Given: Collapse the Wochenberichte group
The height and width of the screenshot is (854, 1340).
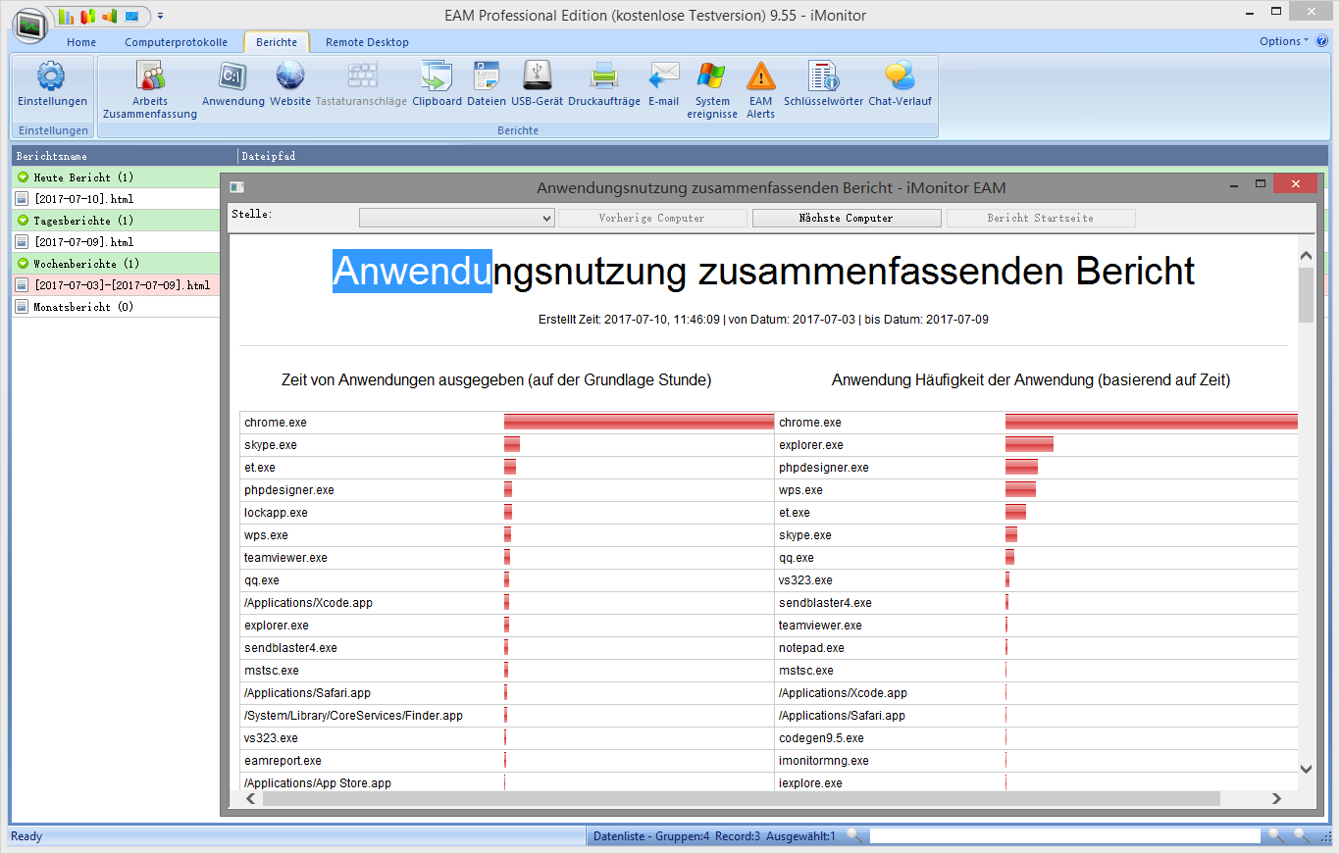Looking at the screenshot, I should [23, 264].
